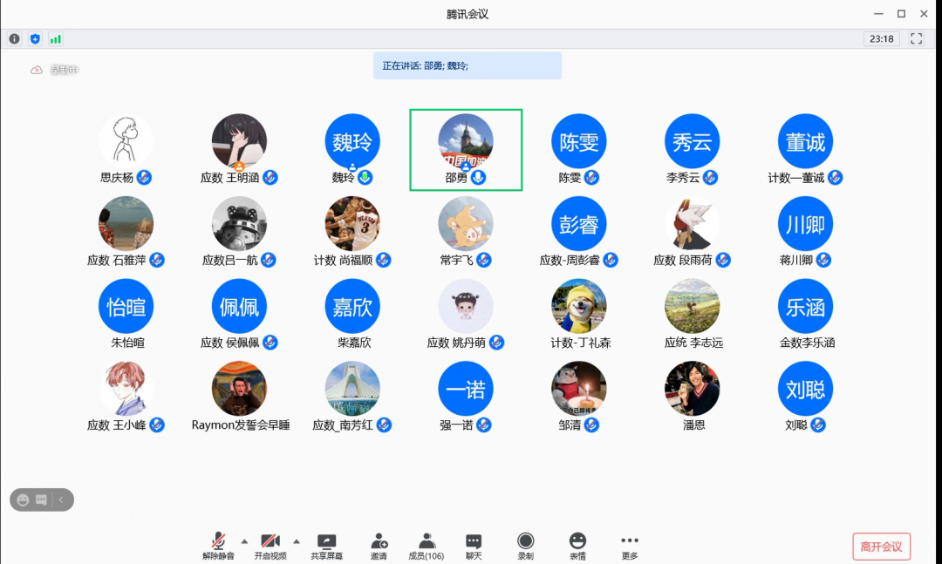This screenshot has height=564, width=942.
Task: Expand audio options arrow beside 解除静音
Action: [x=244, y=540]
